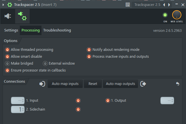Click the Auto map inputs button
The image size is (186, 124).
coord(65,84)
